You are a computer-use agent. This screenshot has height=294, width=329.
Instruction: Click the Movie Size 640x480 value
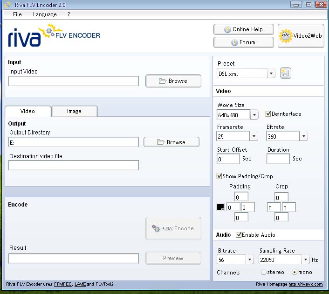[233, 115]
